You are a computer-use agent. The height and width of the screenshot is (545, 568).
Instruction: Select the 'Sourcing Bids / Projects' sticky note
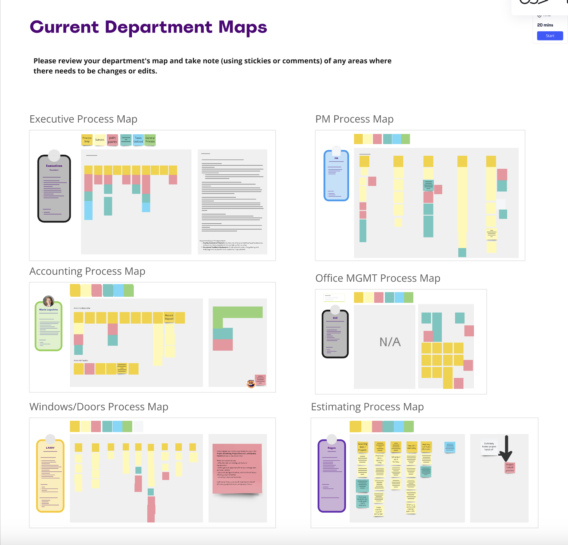click(362, 447)
